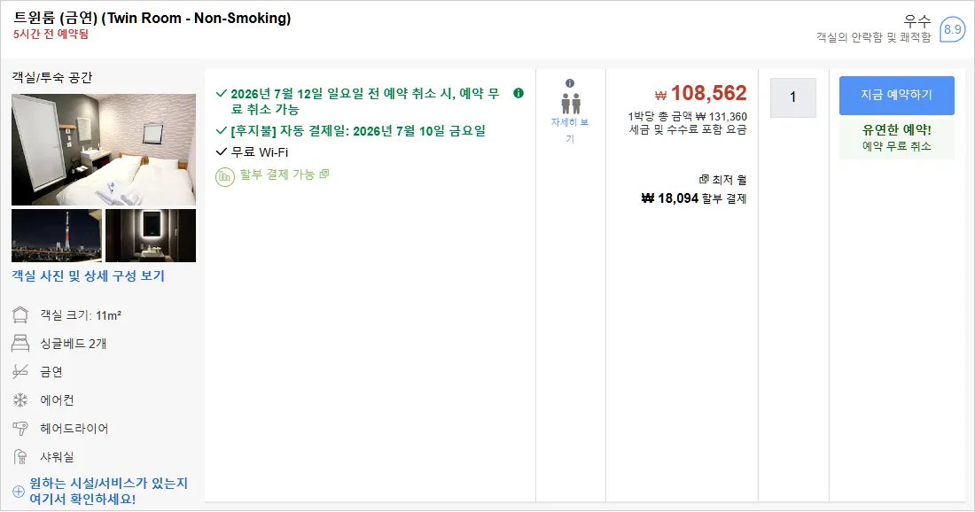Click the 객실의 안락함 및 쾌적함 caption
The image size is (975, 512).
coord(874,38)
